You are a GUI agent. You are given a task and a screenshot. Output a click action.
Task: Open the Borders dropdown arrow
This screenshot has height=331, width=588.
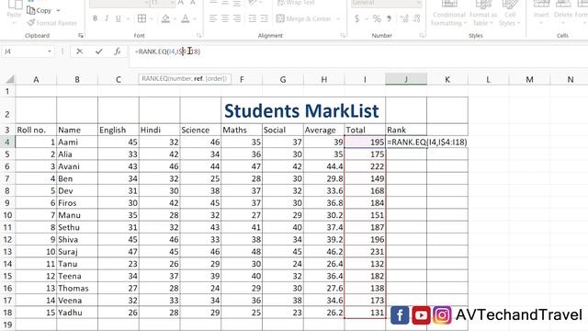(x=151, y=18)
